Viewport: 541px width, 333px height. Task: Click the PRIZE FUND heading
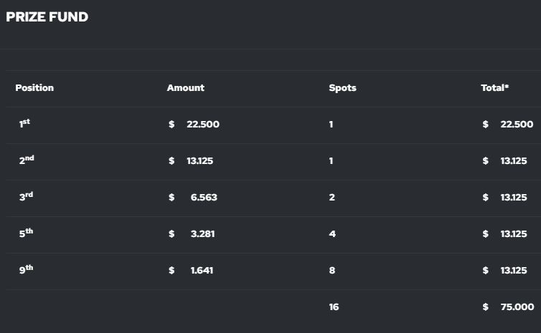[x=47, y=17]
